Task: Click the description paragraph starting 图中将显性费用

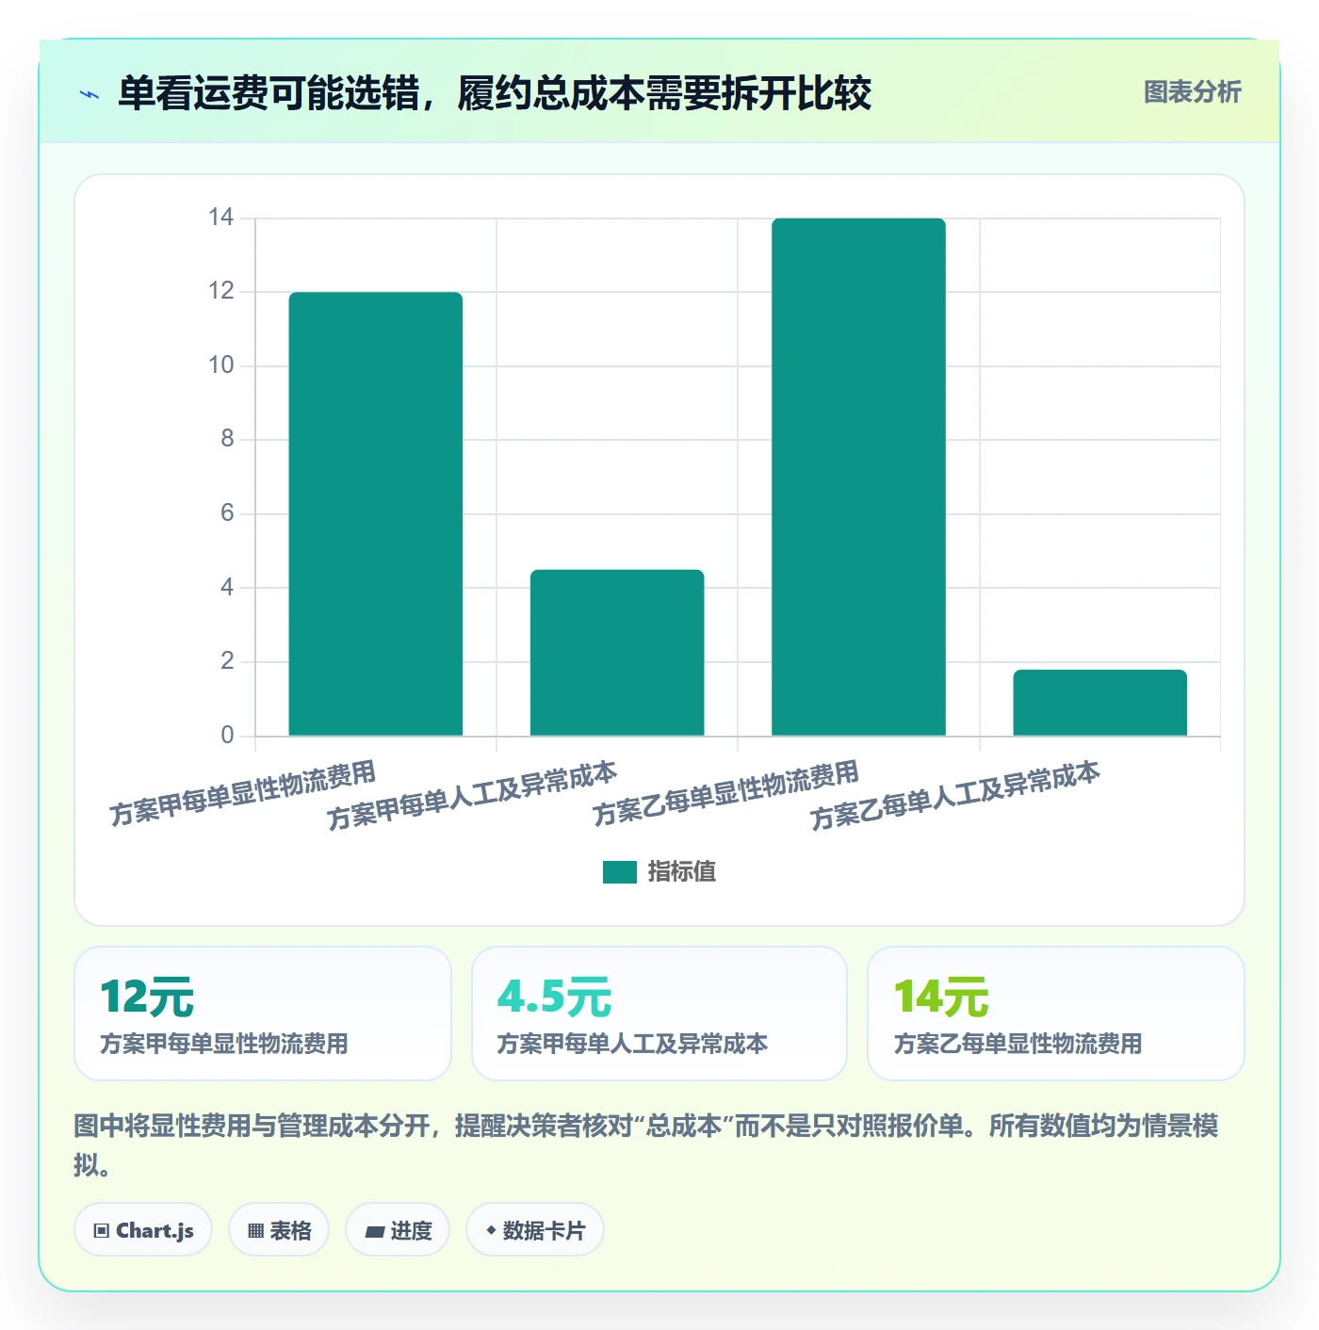Action: coord(646,1145)
